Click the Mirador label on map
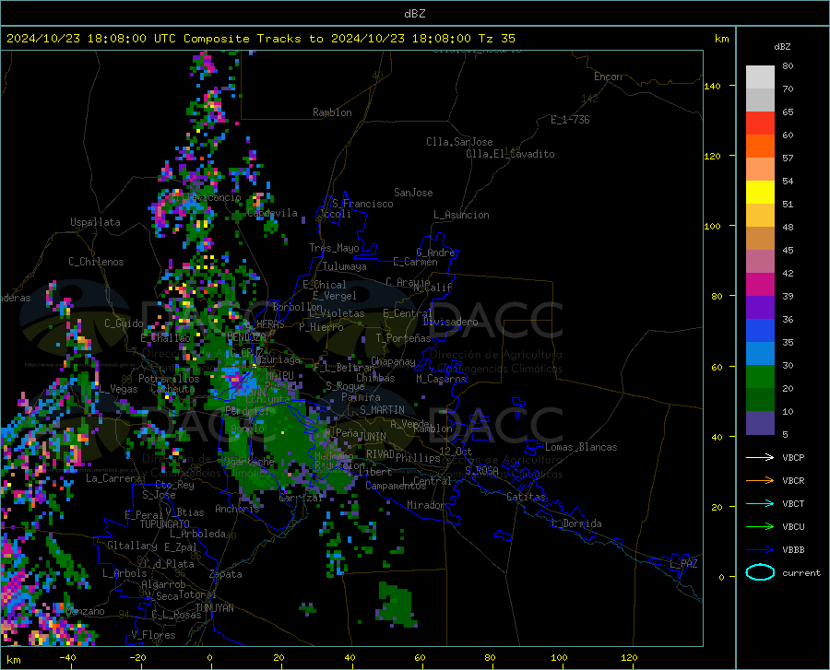The image size is (830, 670). pyautogui.click(x=426, y=505)
